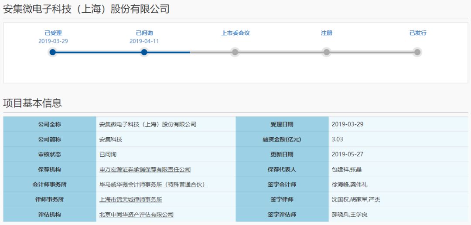471x225 pixels.
Task: Click the 评估机构 header cell
Action: click(x=50, y=214)
